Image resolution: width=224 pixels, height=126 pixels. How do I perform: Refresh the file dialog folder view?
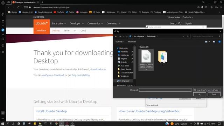[x=188, y=36]
